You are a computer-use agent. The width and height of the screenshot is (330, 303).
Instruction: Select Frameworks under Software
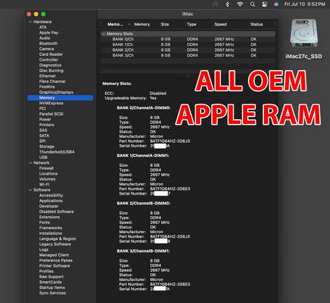(x=51, y=228)
